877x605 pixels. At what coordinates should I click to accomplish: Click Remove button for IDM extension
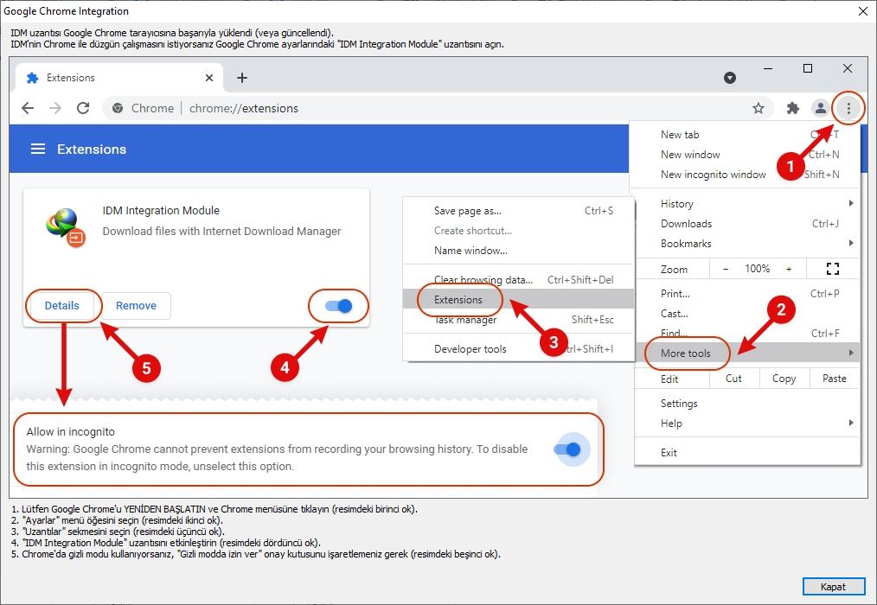[136, 306]
